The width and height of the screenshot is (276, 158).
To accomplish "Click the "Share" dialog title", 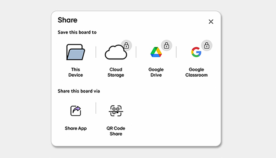I will 68,20.
